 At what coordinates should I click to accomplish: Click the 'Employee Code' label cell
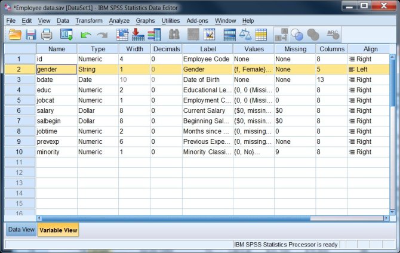(207, 59)
